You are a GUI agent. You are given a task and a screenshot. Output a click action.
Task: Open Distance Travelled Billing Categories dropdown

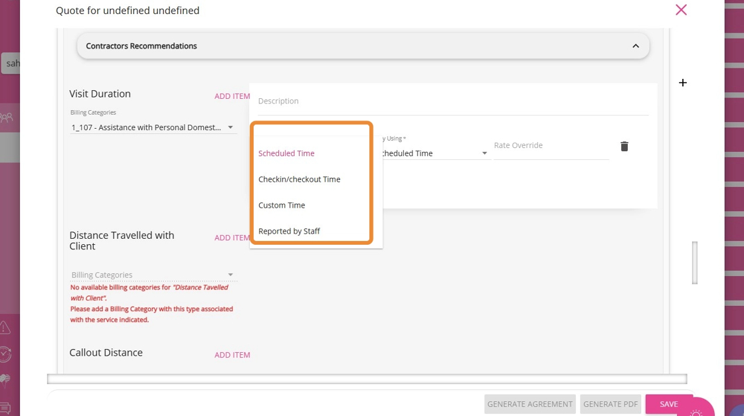tap(153, 275)
